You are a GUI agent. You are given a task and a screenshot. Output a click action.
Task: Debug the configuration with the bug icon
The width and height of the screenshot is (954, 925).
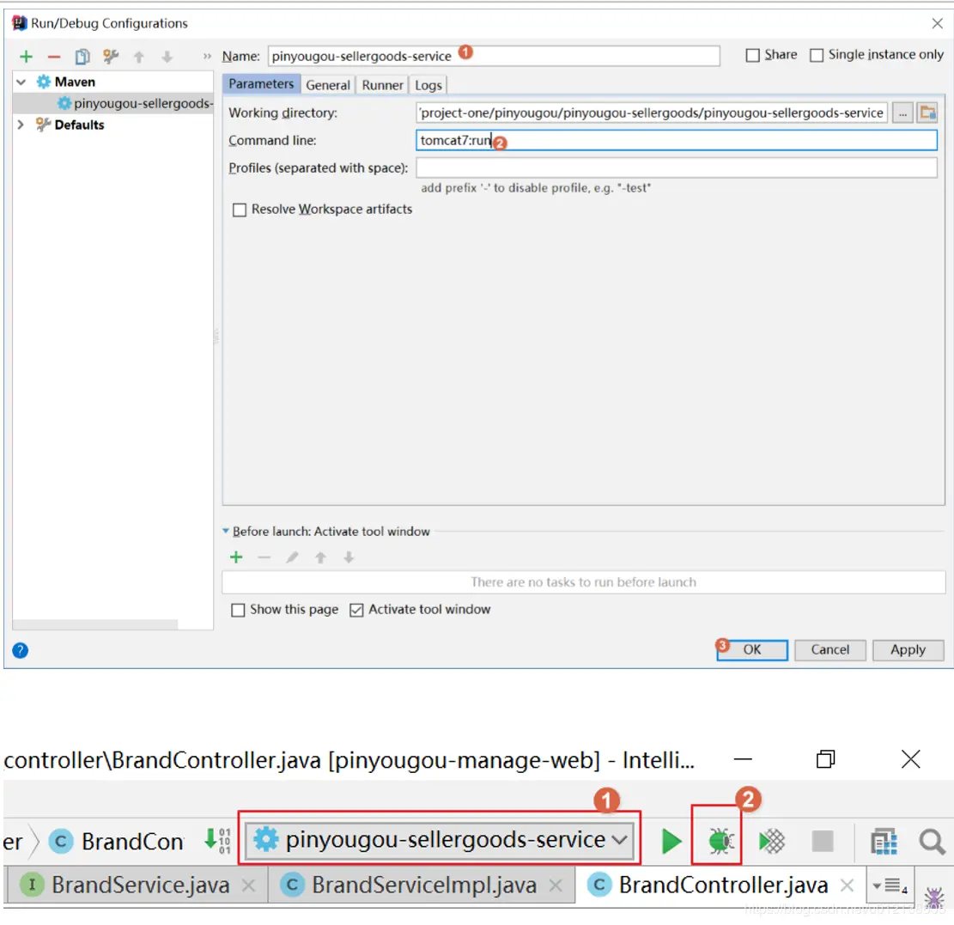(x=720, y=841)
